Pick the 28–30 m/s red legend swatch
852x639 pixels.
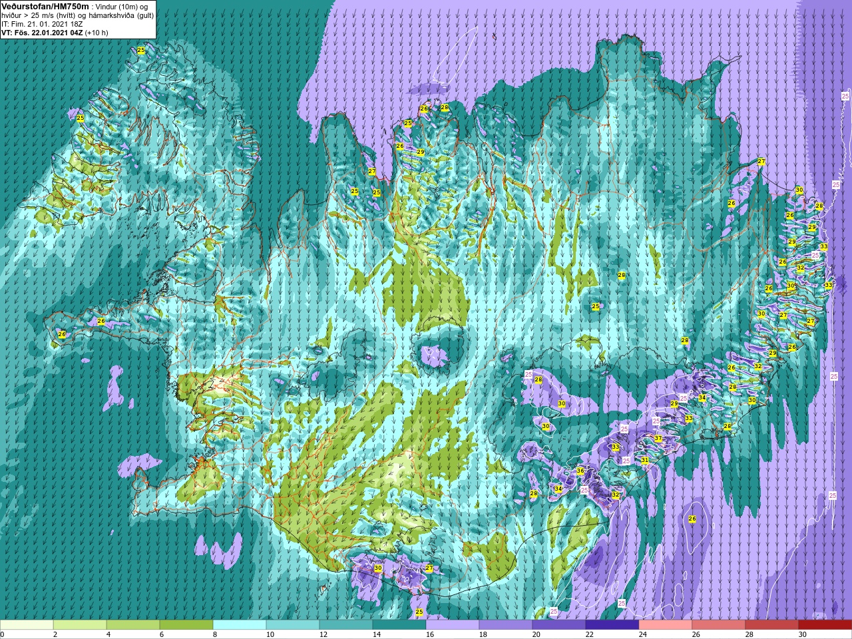coord(772,625)
